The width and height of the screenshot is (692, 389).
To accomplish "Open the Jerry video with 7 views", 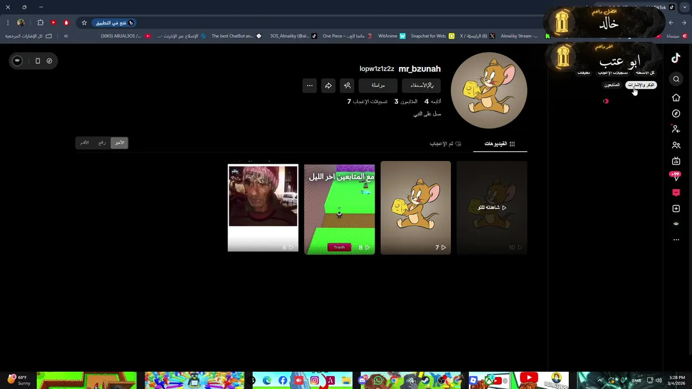I will (x=415, y=207).
